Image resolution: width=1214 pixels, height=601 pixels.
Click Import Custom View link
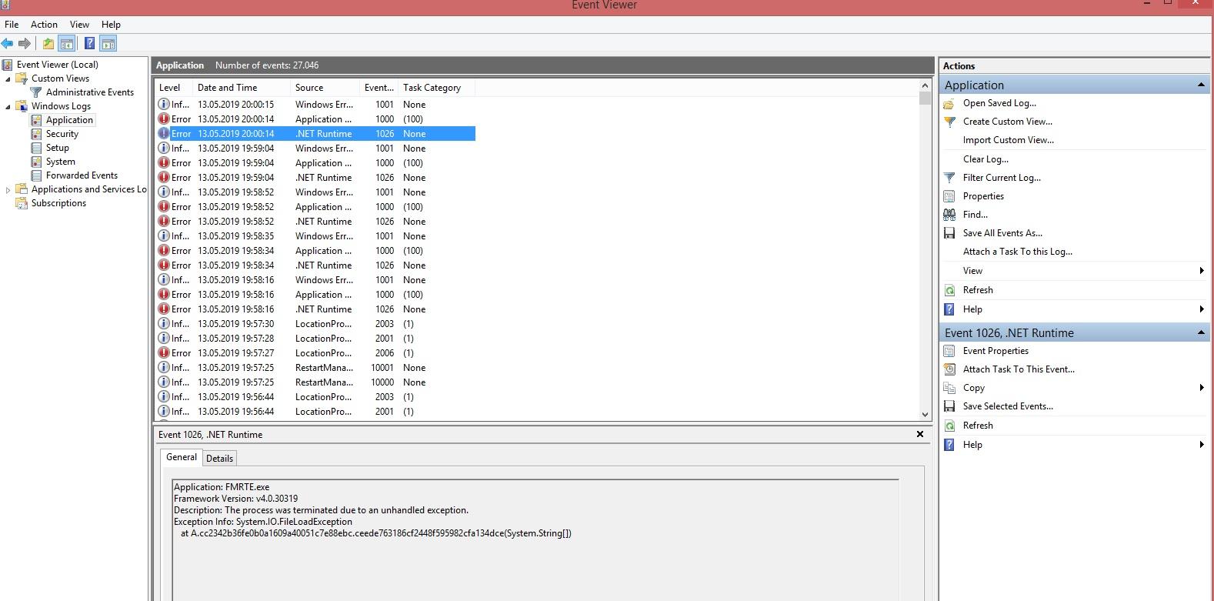[x=1008, y=140]
